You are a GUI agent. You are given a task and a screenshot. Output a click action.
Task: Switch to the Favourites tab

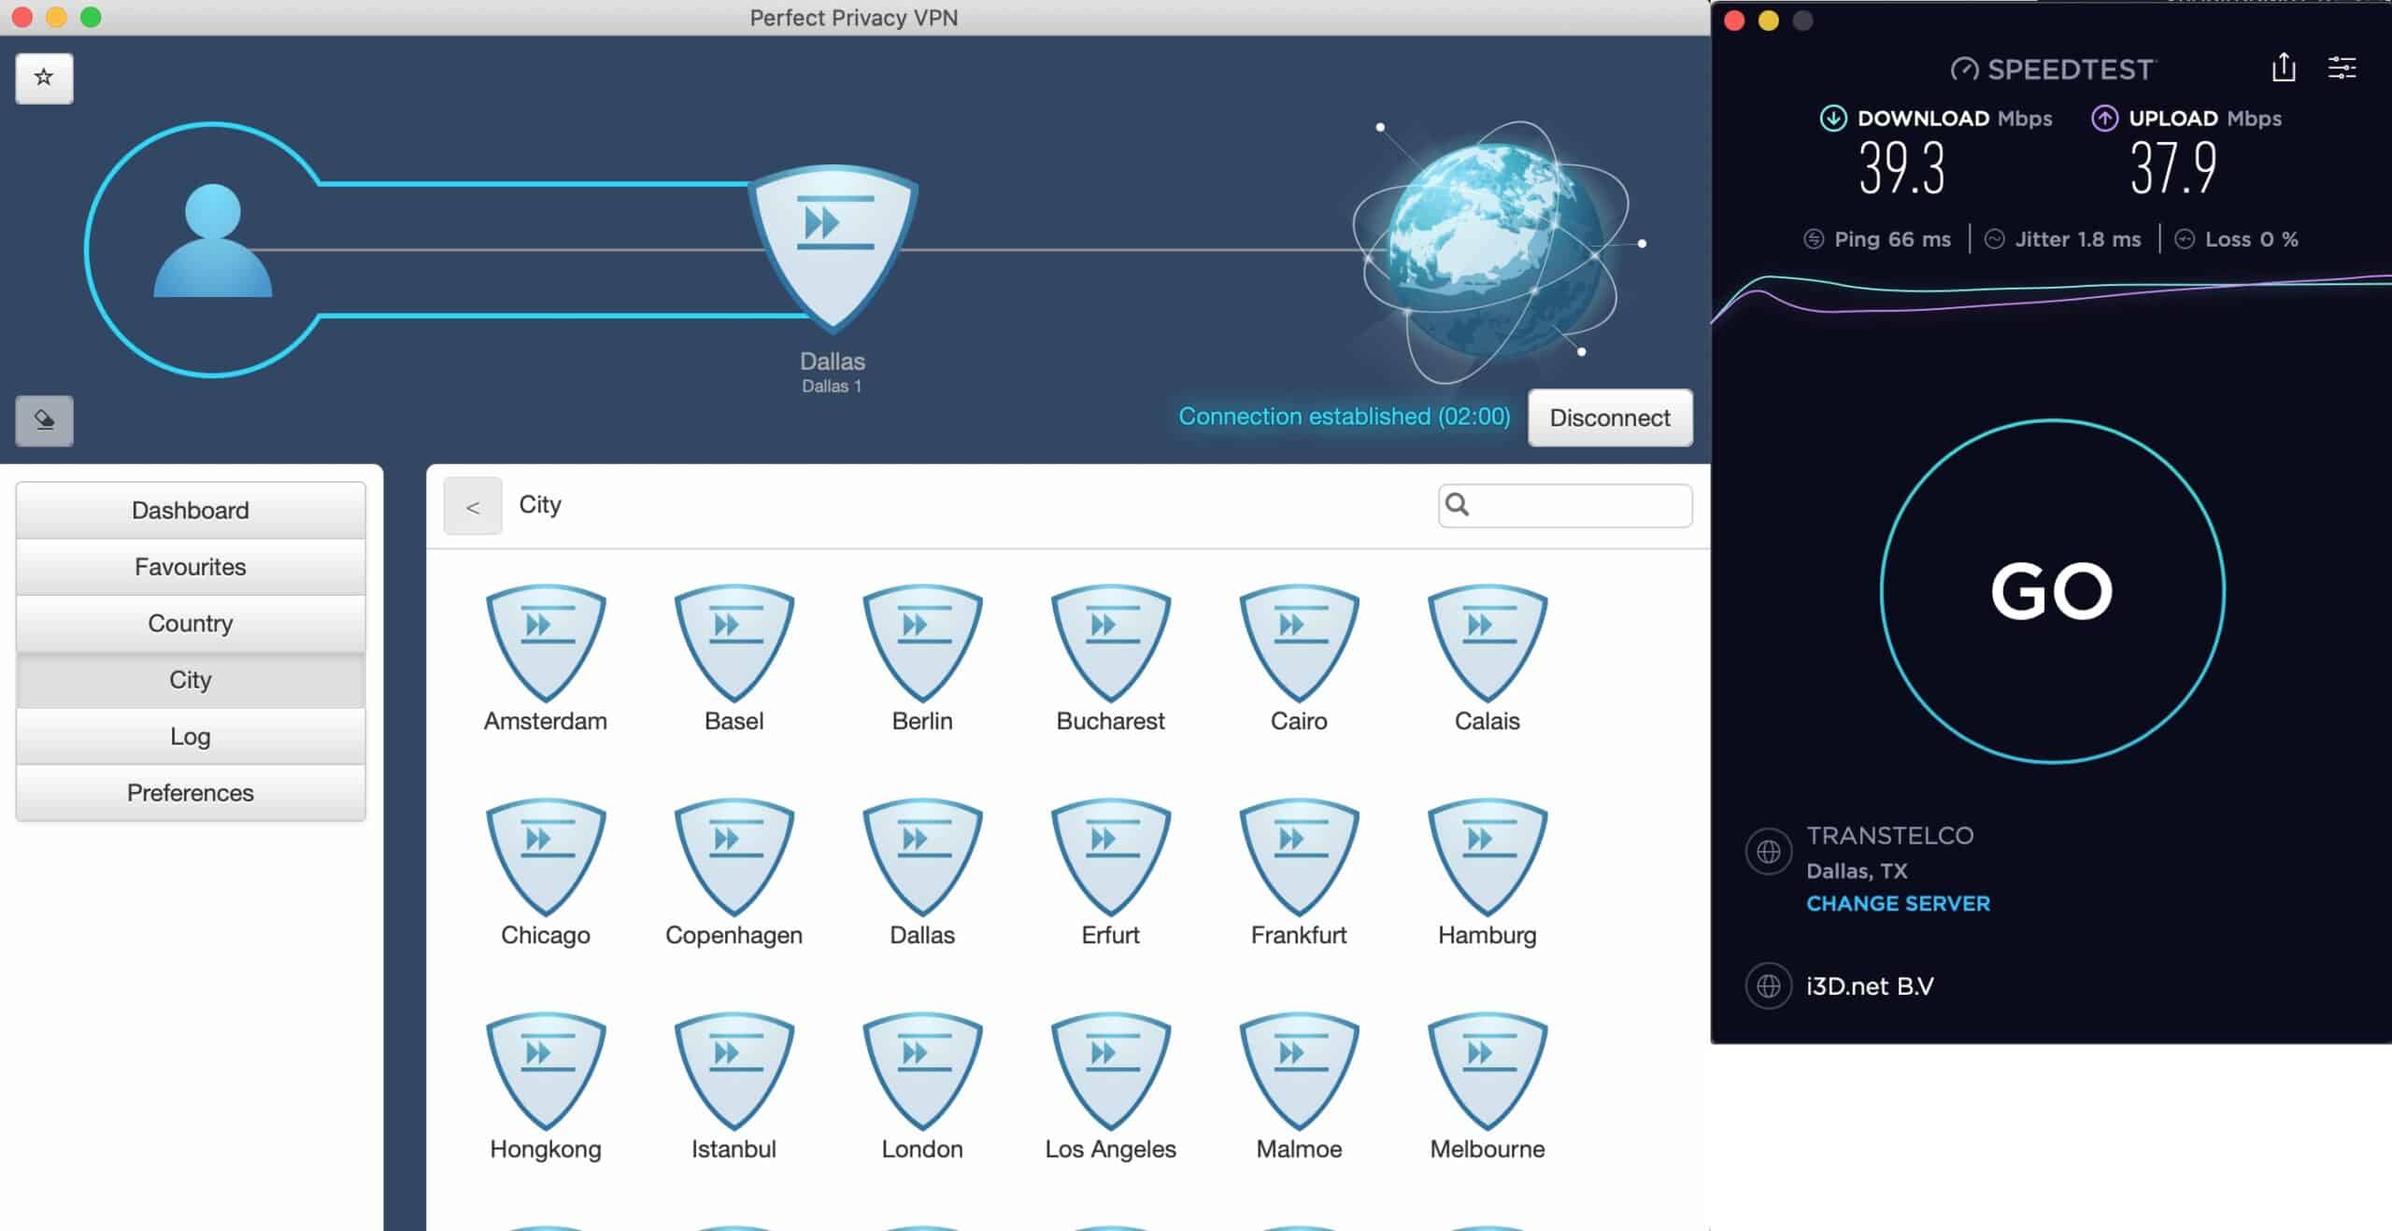coord(191,566)
